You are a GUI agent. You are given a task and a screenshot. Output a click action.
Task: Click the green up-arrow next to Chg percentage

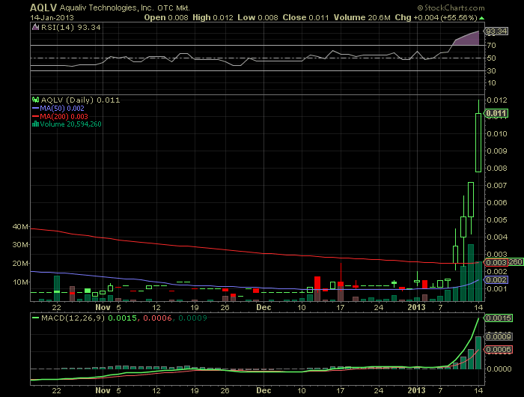pos(481,18)
